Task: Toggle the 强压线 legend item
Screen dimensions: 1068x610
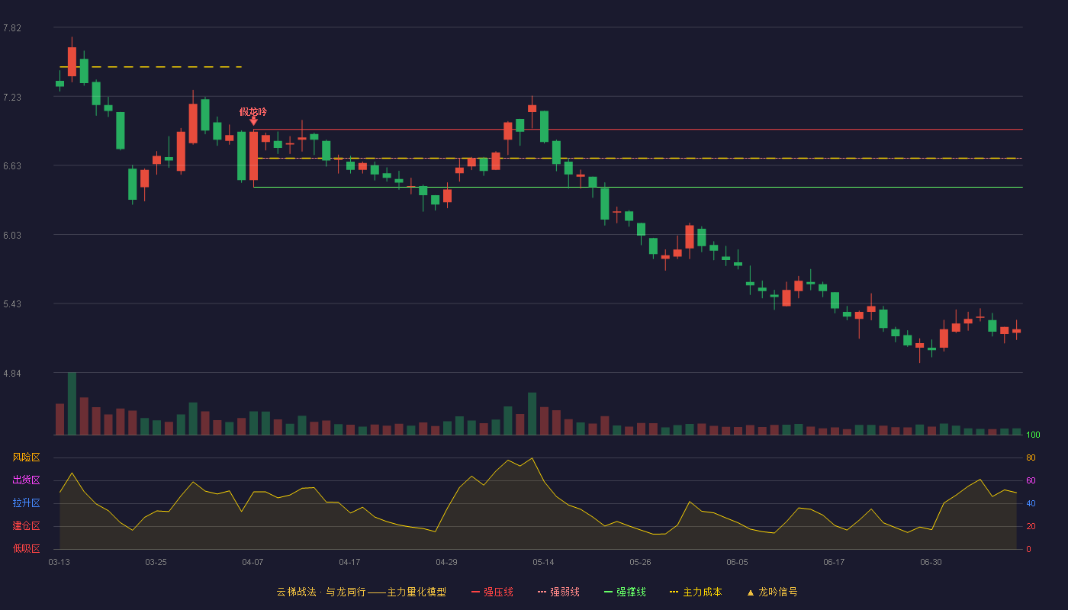Action: (492, 592)
